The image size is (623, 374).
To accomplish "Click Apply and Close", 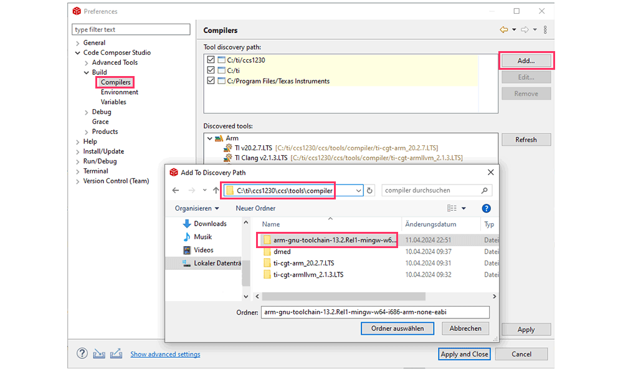I will click(x=464, y=354).
